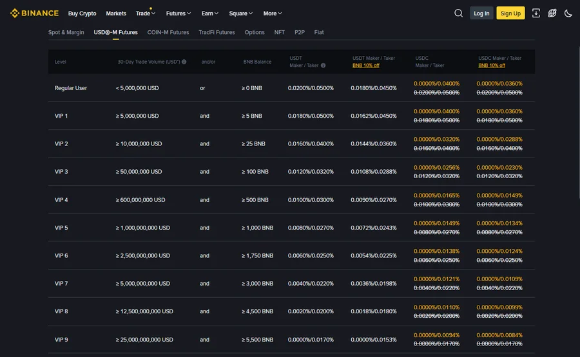Screen dimensions: 580x357
Task: Open the language globe icon
Action: [x=552, y=14]
